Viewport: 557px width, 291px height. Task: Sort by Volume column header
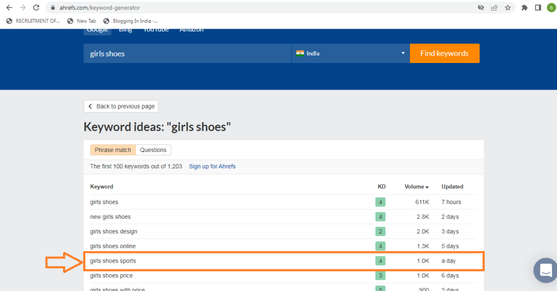coord(416,187)
